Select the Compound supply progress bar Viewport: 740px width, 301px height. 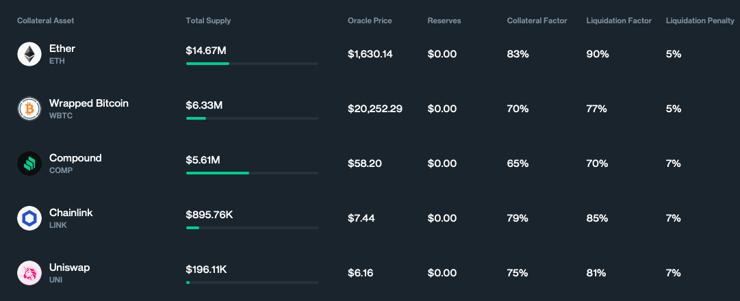pos(252,172)
